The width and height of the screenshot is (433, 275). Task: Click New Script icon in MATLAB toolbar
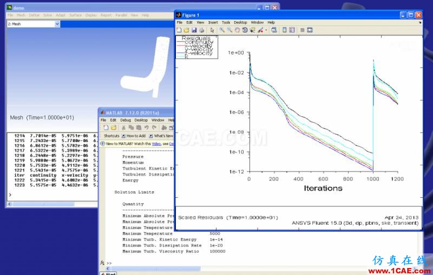click(x=106, y=128)
